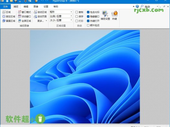The height and width of the screenshot is (127, 170).
Task: Open the 文件 file menu
Action: (5, 6)
